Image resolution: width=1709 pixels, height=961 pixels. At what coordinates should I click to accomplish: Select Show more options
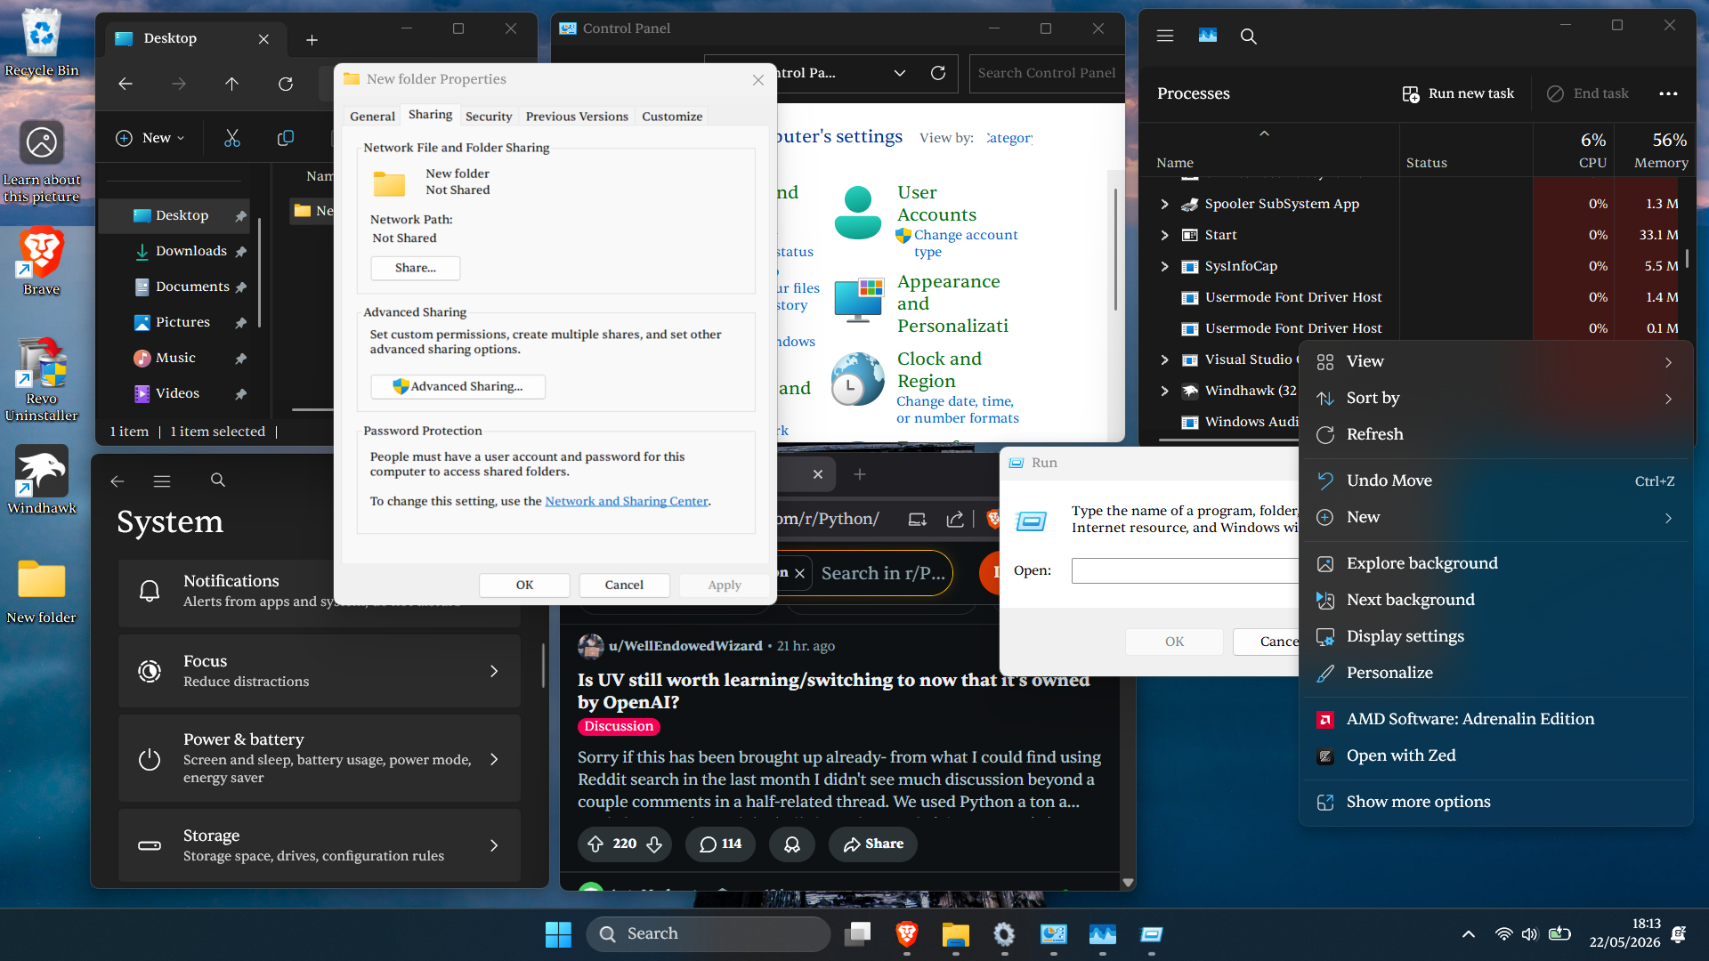point(1495,802)
